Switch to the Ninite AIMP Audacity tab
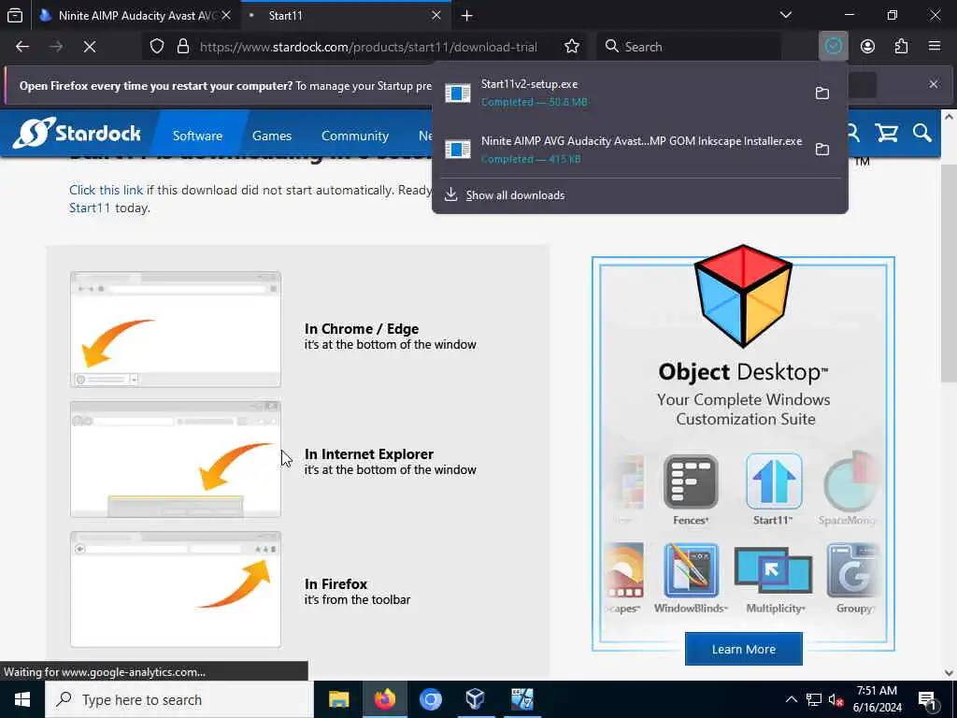The height and width of the screenshot is (718, 957). coord(136,16)
